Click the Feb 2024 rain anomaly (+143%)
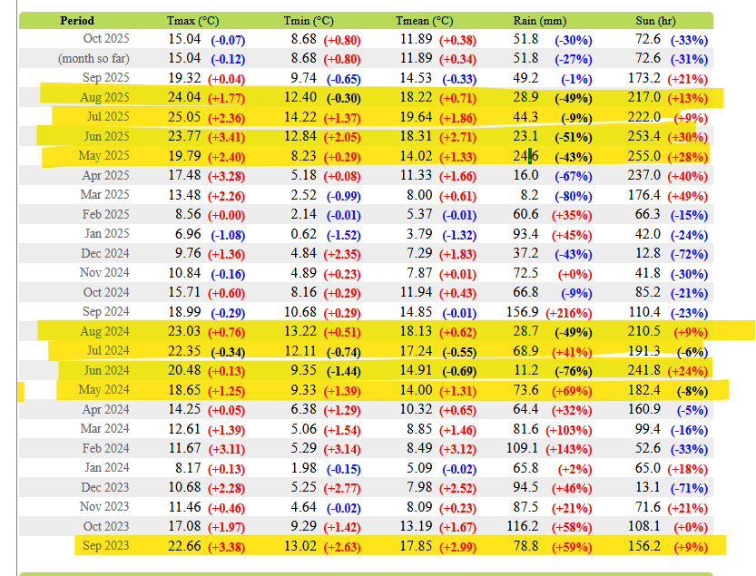The width and height of the screenshot is (756, 576). coord(568,449)
